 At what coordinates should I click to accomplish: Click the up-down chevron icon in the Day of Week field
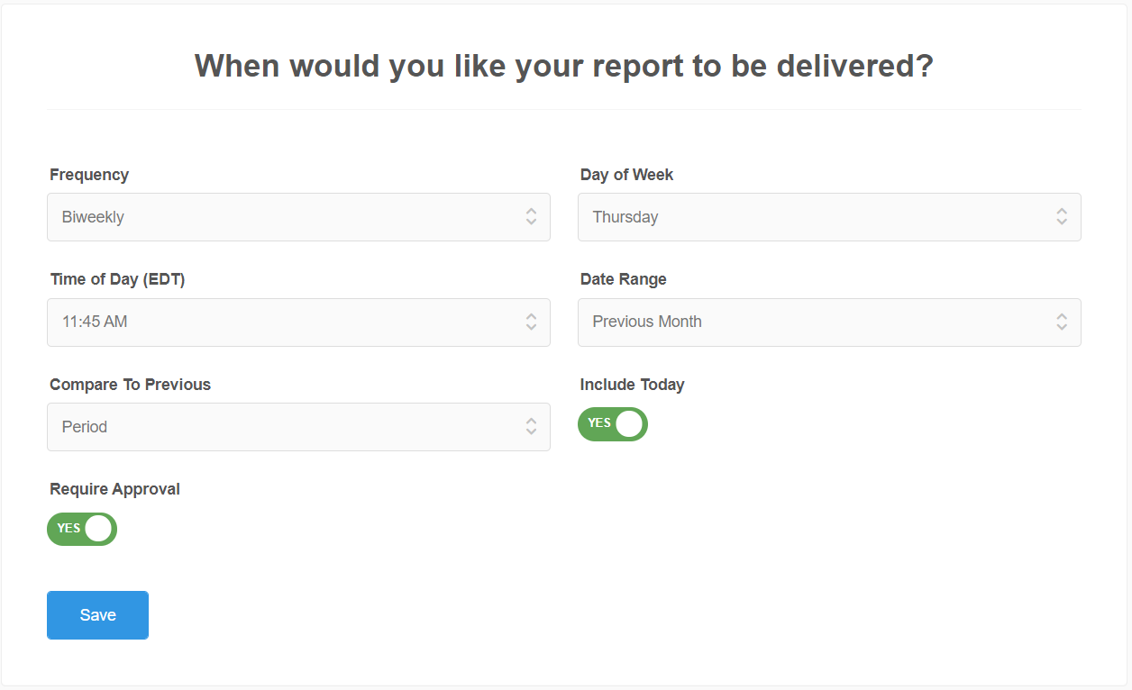tap(1062, 217)
